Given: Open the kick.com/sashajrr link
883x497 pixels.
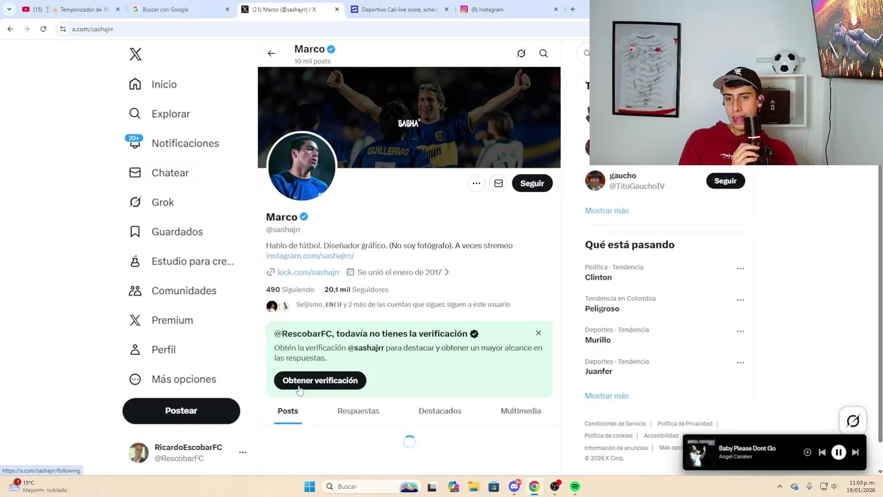Looking at the screenshot, I should coord(308,272).
